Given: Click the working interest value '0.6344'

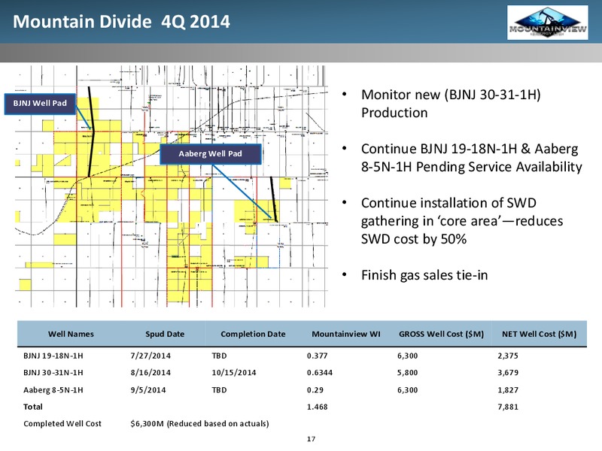Looking at the screenshot, I should tap(319, 373).
